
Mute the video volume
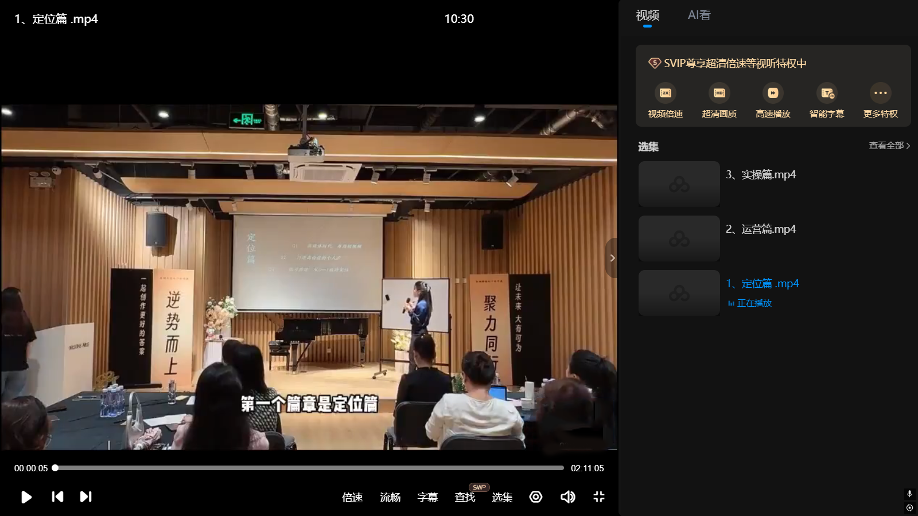pos(567,497)
